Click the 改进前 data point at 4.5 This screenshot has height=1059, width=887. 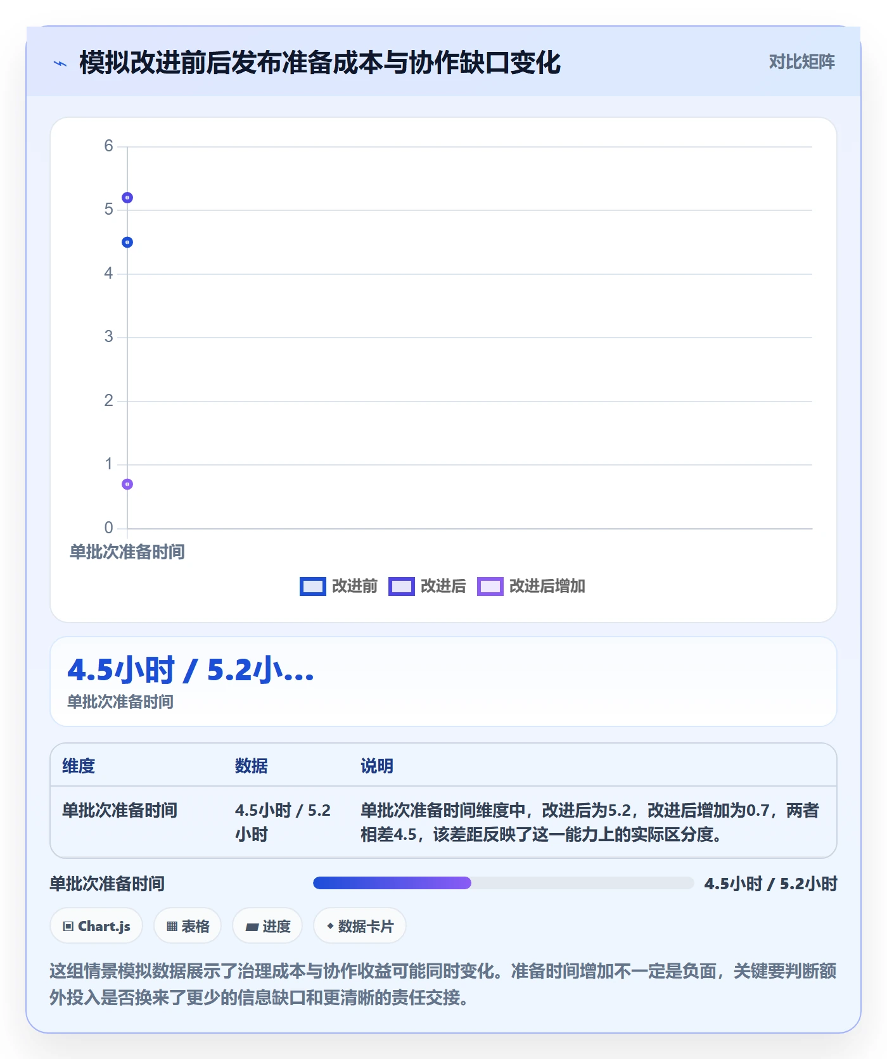(x=127, y=243)
